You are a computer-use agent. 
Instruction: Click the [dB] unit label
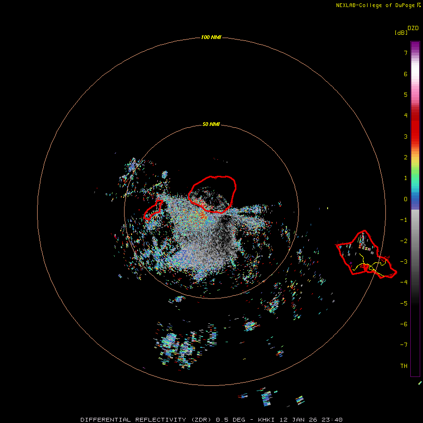click(x=401, y=32)
